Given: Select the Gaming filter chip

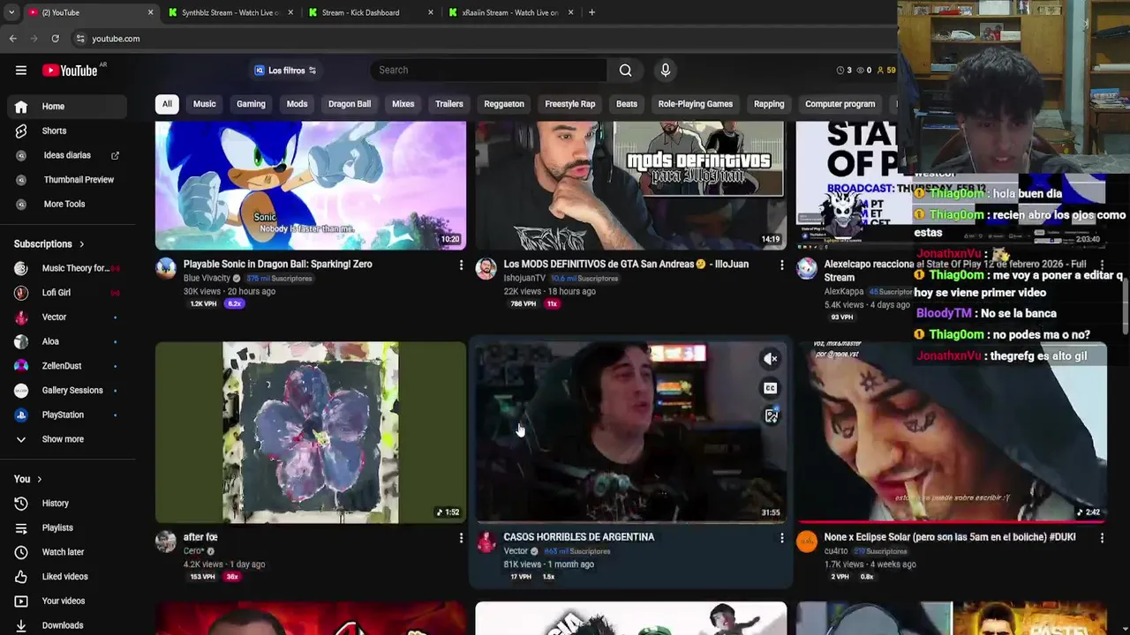Looking at the screenshot, I should (x=251, y=104).
